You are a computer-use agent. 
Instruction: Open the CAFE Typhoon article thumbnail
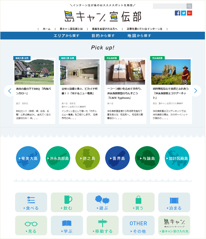point(125,72)
